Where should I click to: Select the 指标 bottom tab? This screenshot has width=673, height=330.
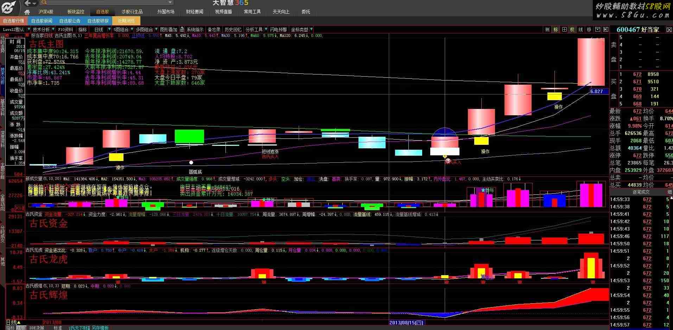pos(10,328)
